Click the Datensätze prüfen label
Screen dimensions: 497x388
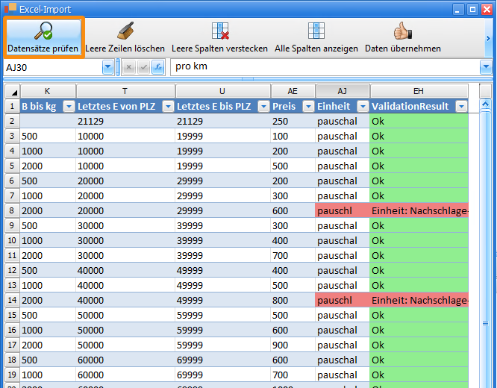click(43, 48)
